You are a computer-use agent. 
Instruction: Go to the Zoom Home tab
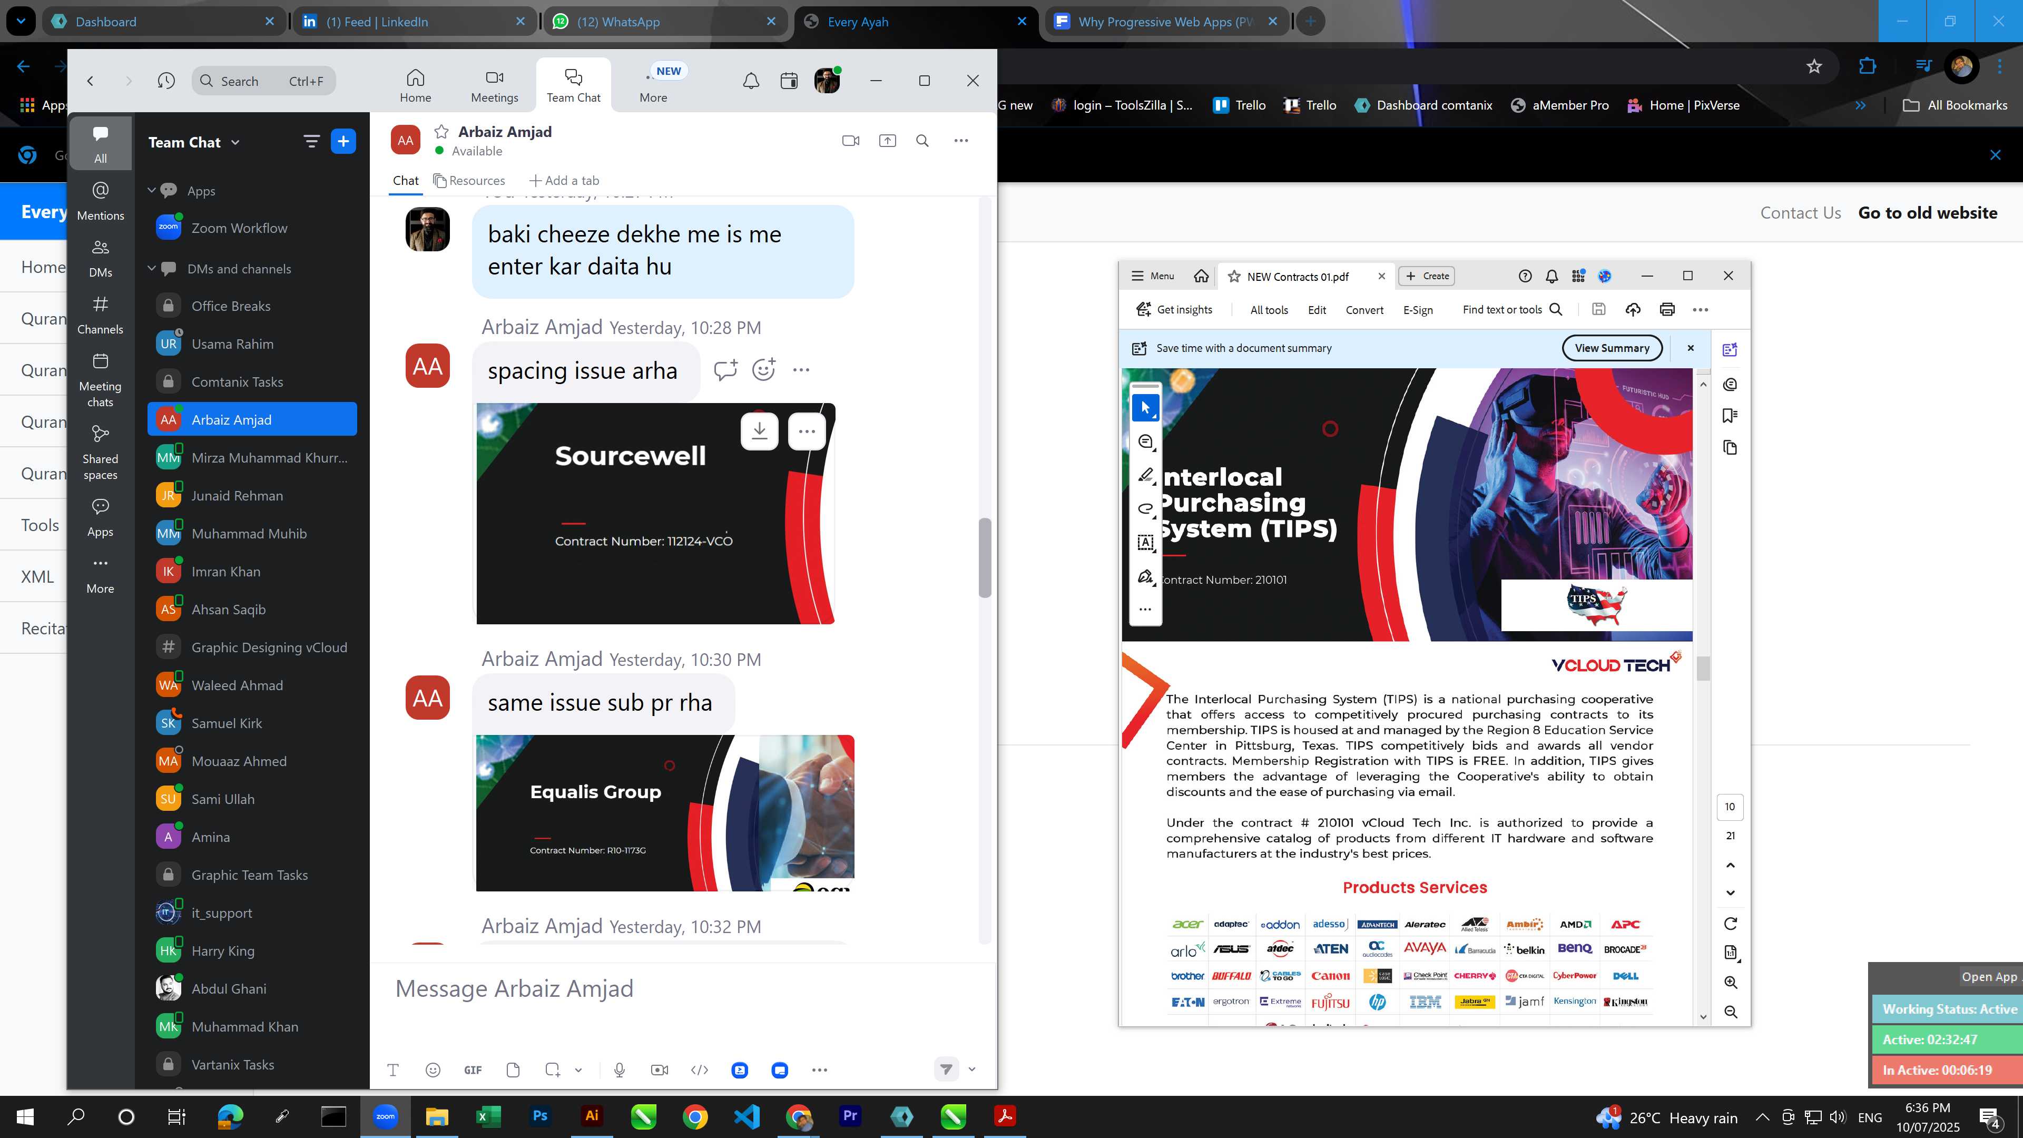415,85
